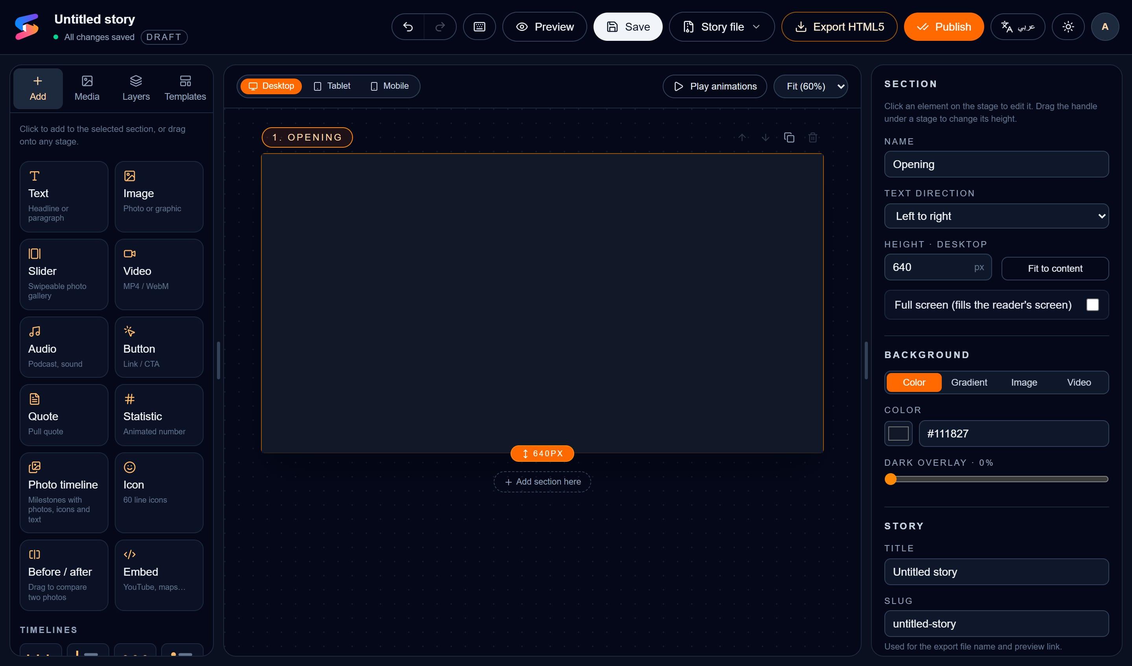Switch language to Arabic
Screen dimensions: 1132x666
pyautogui.click(x=1018, y=27)
